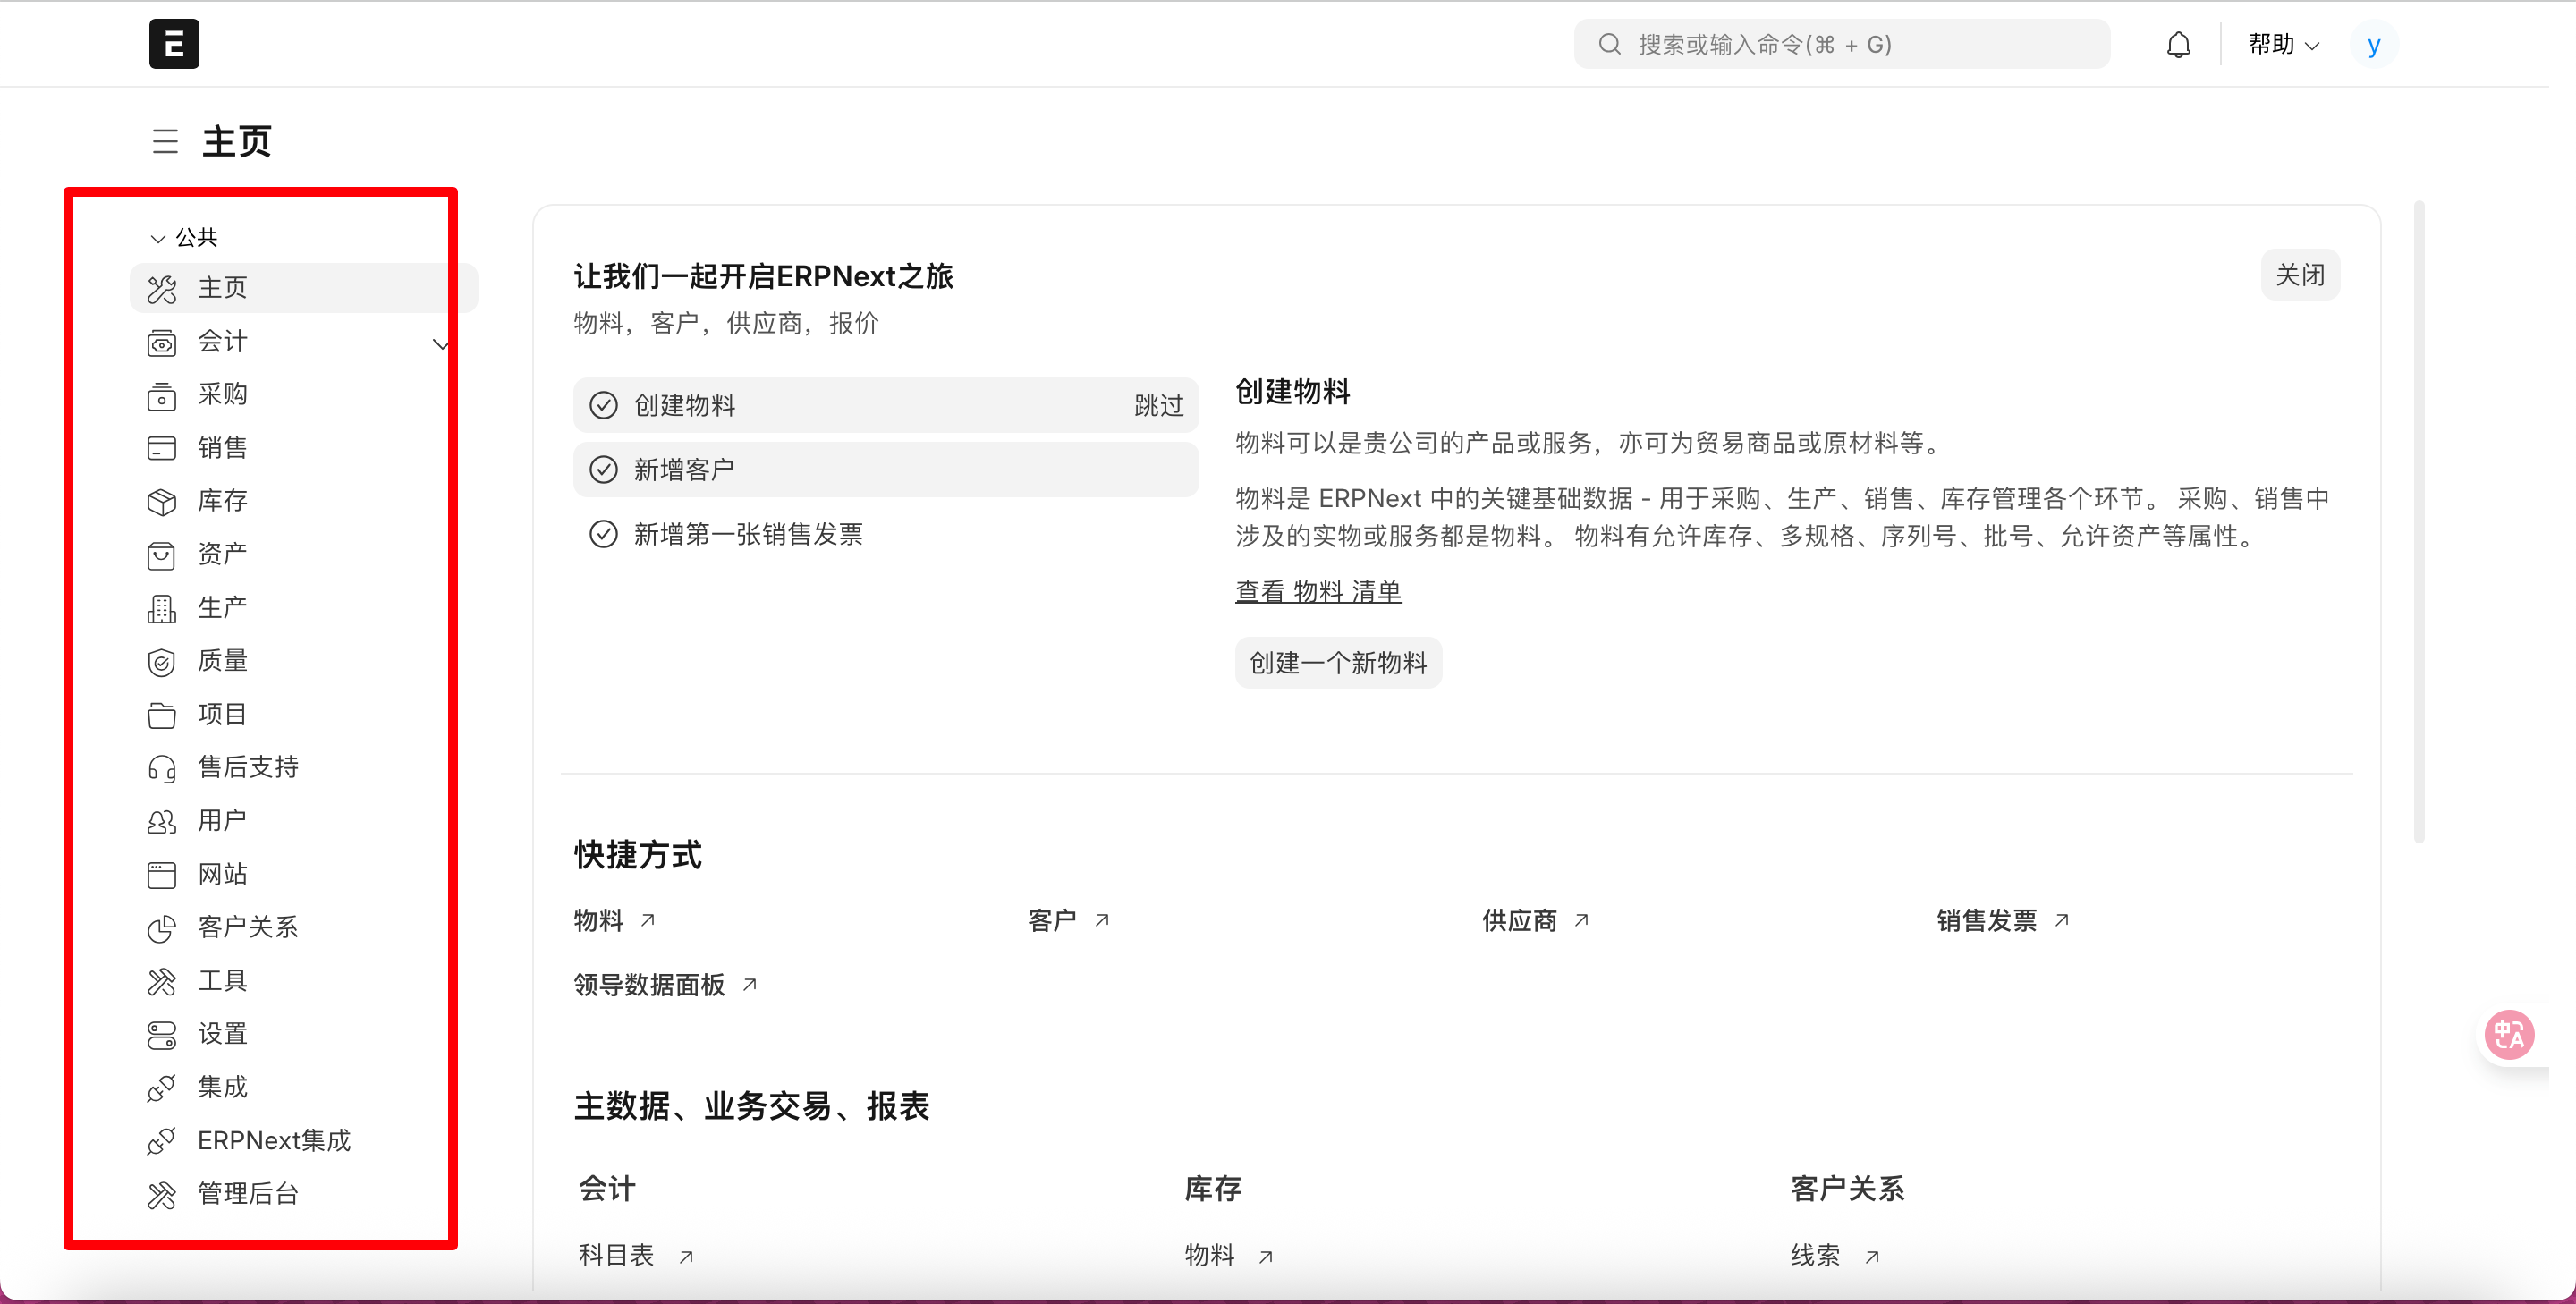Check the 新增客户 step circle
The image size is (2576, 1304).
click(603, 470)
